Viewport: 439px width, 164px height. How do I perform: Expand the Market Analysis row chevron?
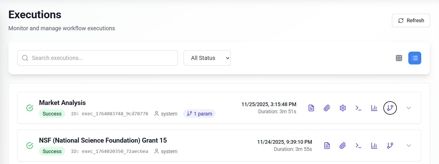[x=409, y=108]
